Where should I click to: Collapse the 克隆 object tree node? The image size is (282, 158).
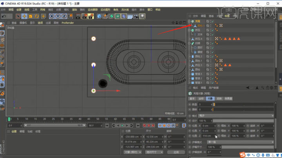tap(189, 21)
